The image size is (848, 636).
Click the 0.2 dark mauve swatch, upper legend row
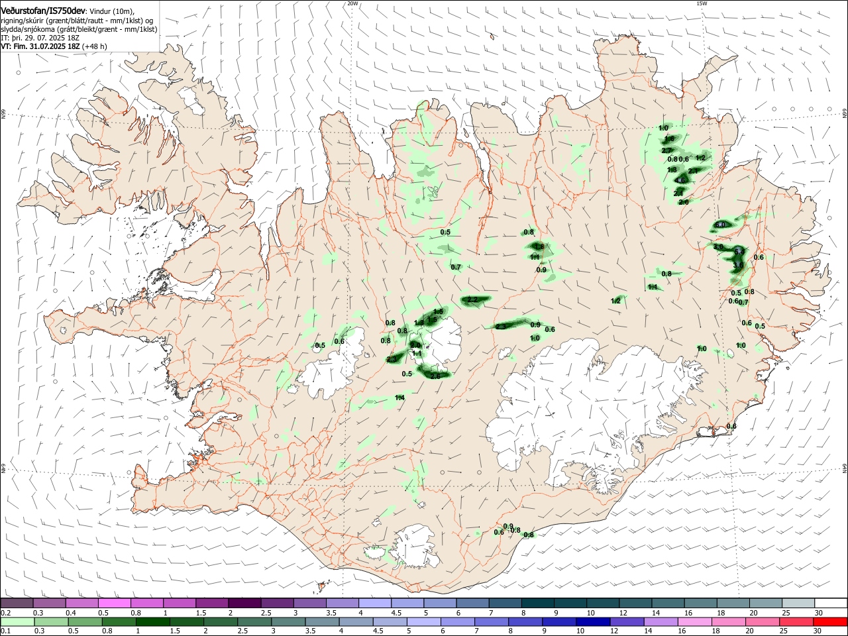click(x=17, y=603)
